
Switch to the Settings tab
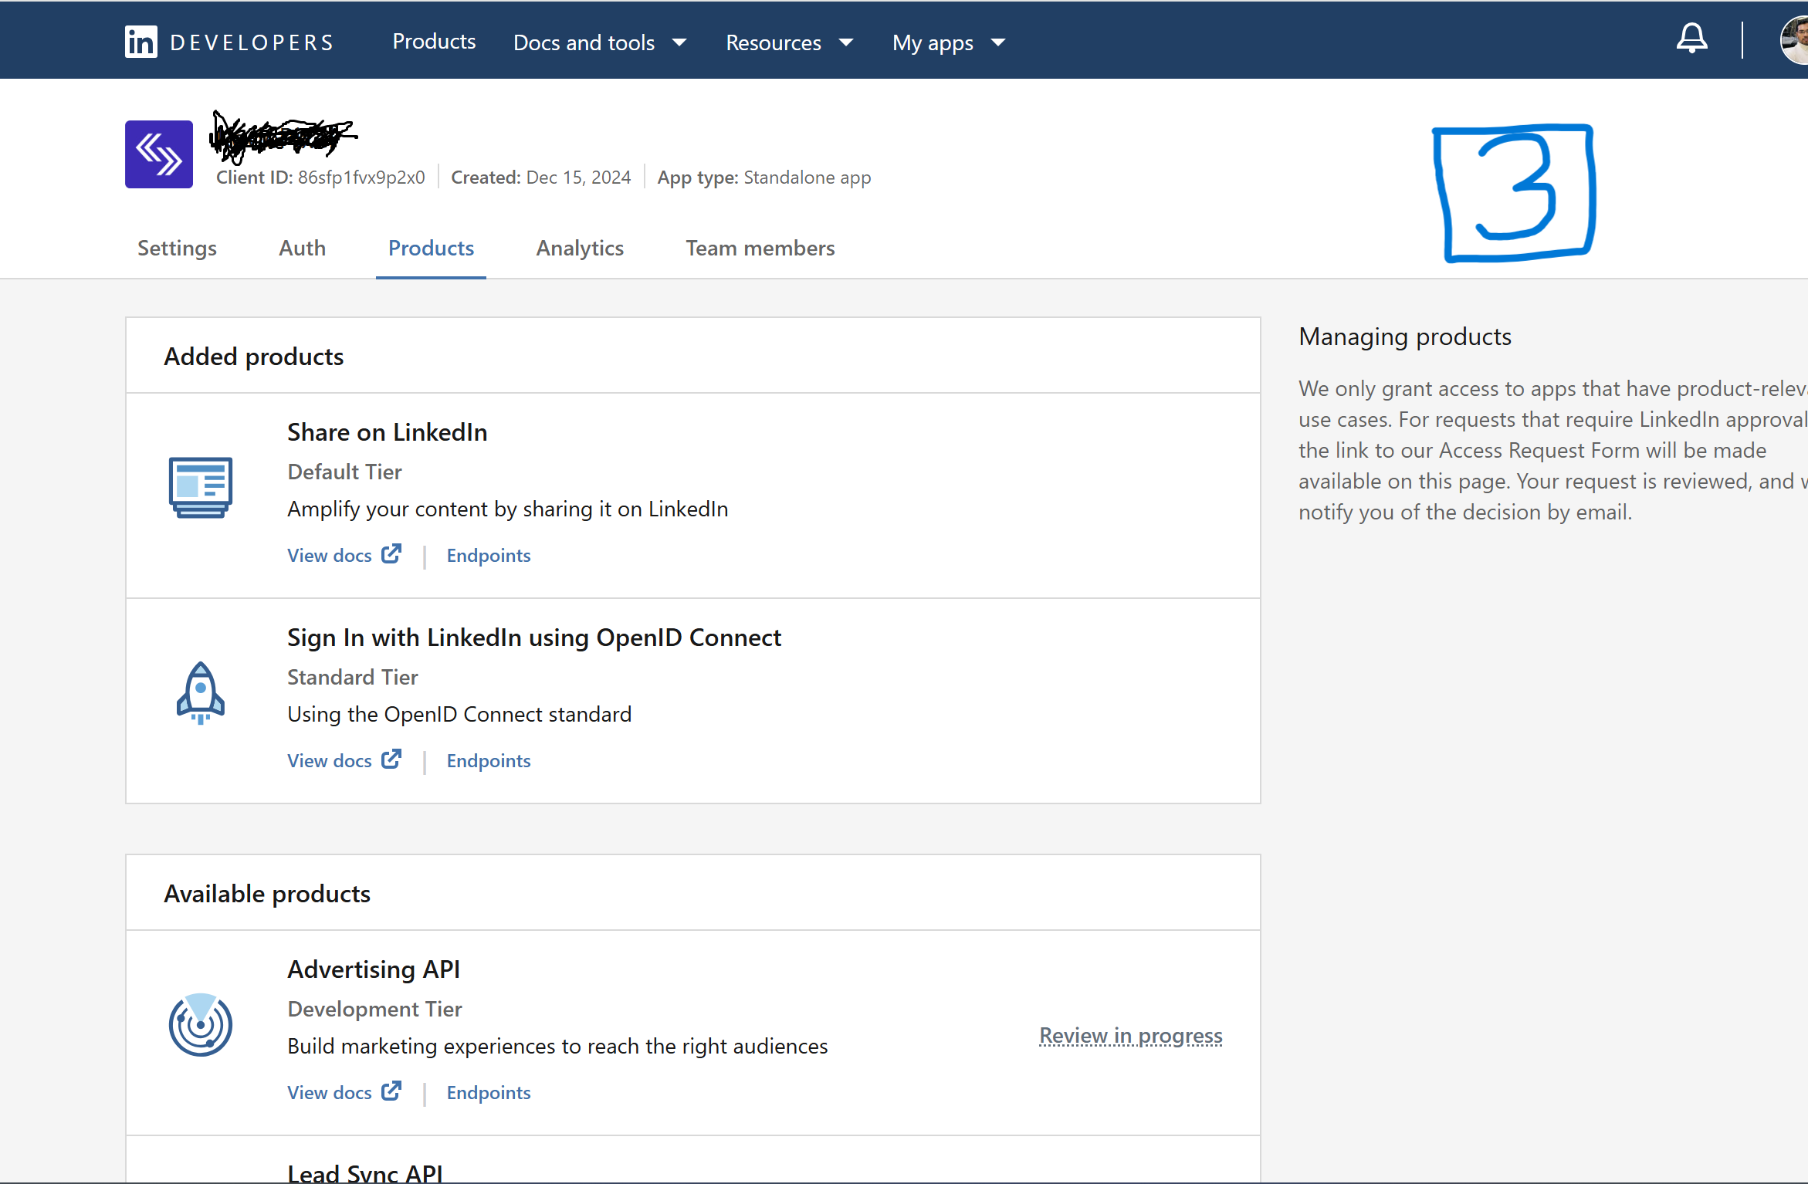(177, 248)
